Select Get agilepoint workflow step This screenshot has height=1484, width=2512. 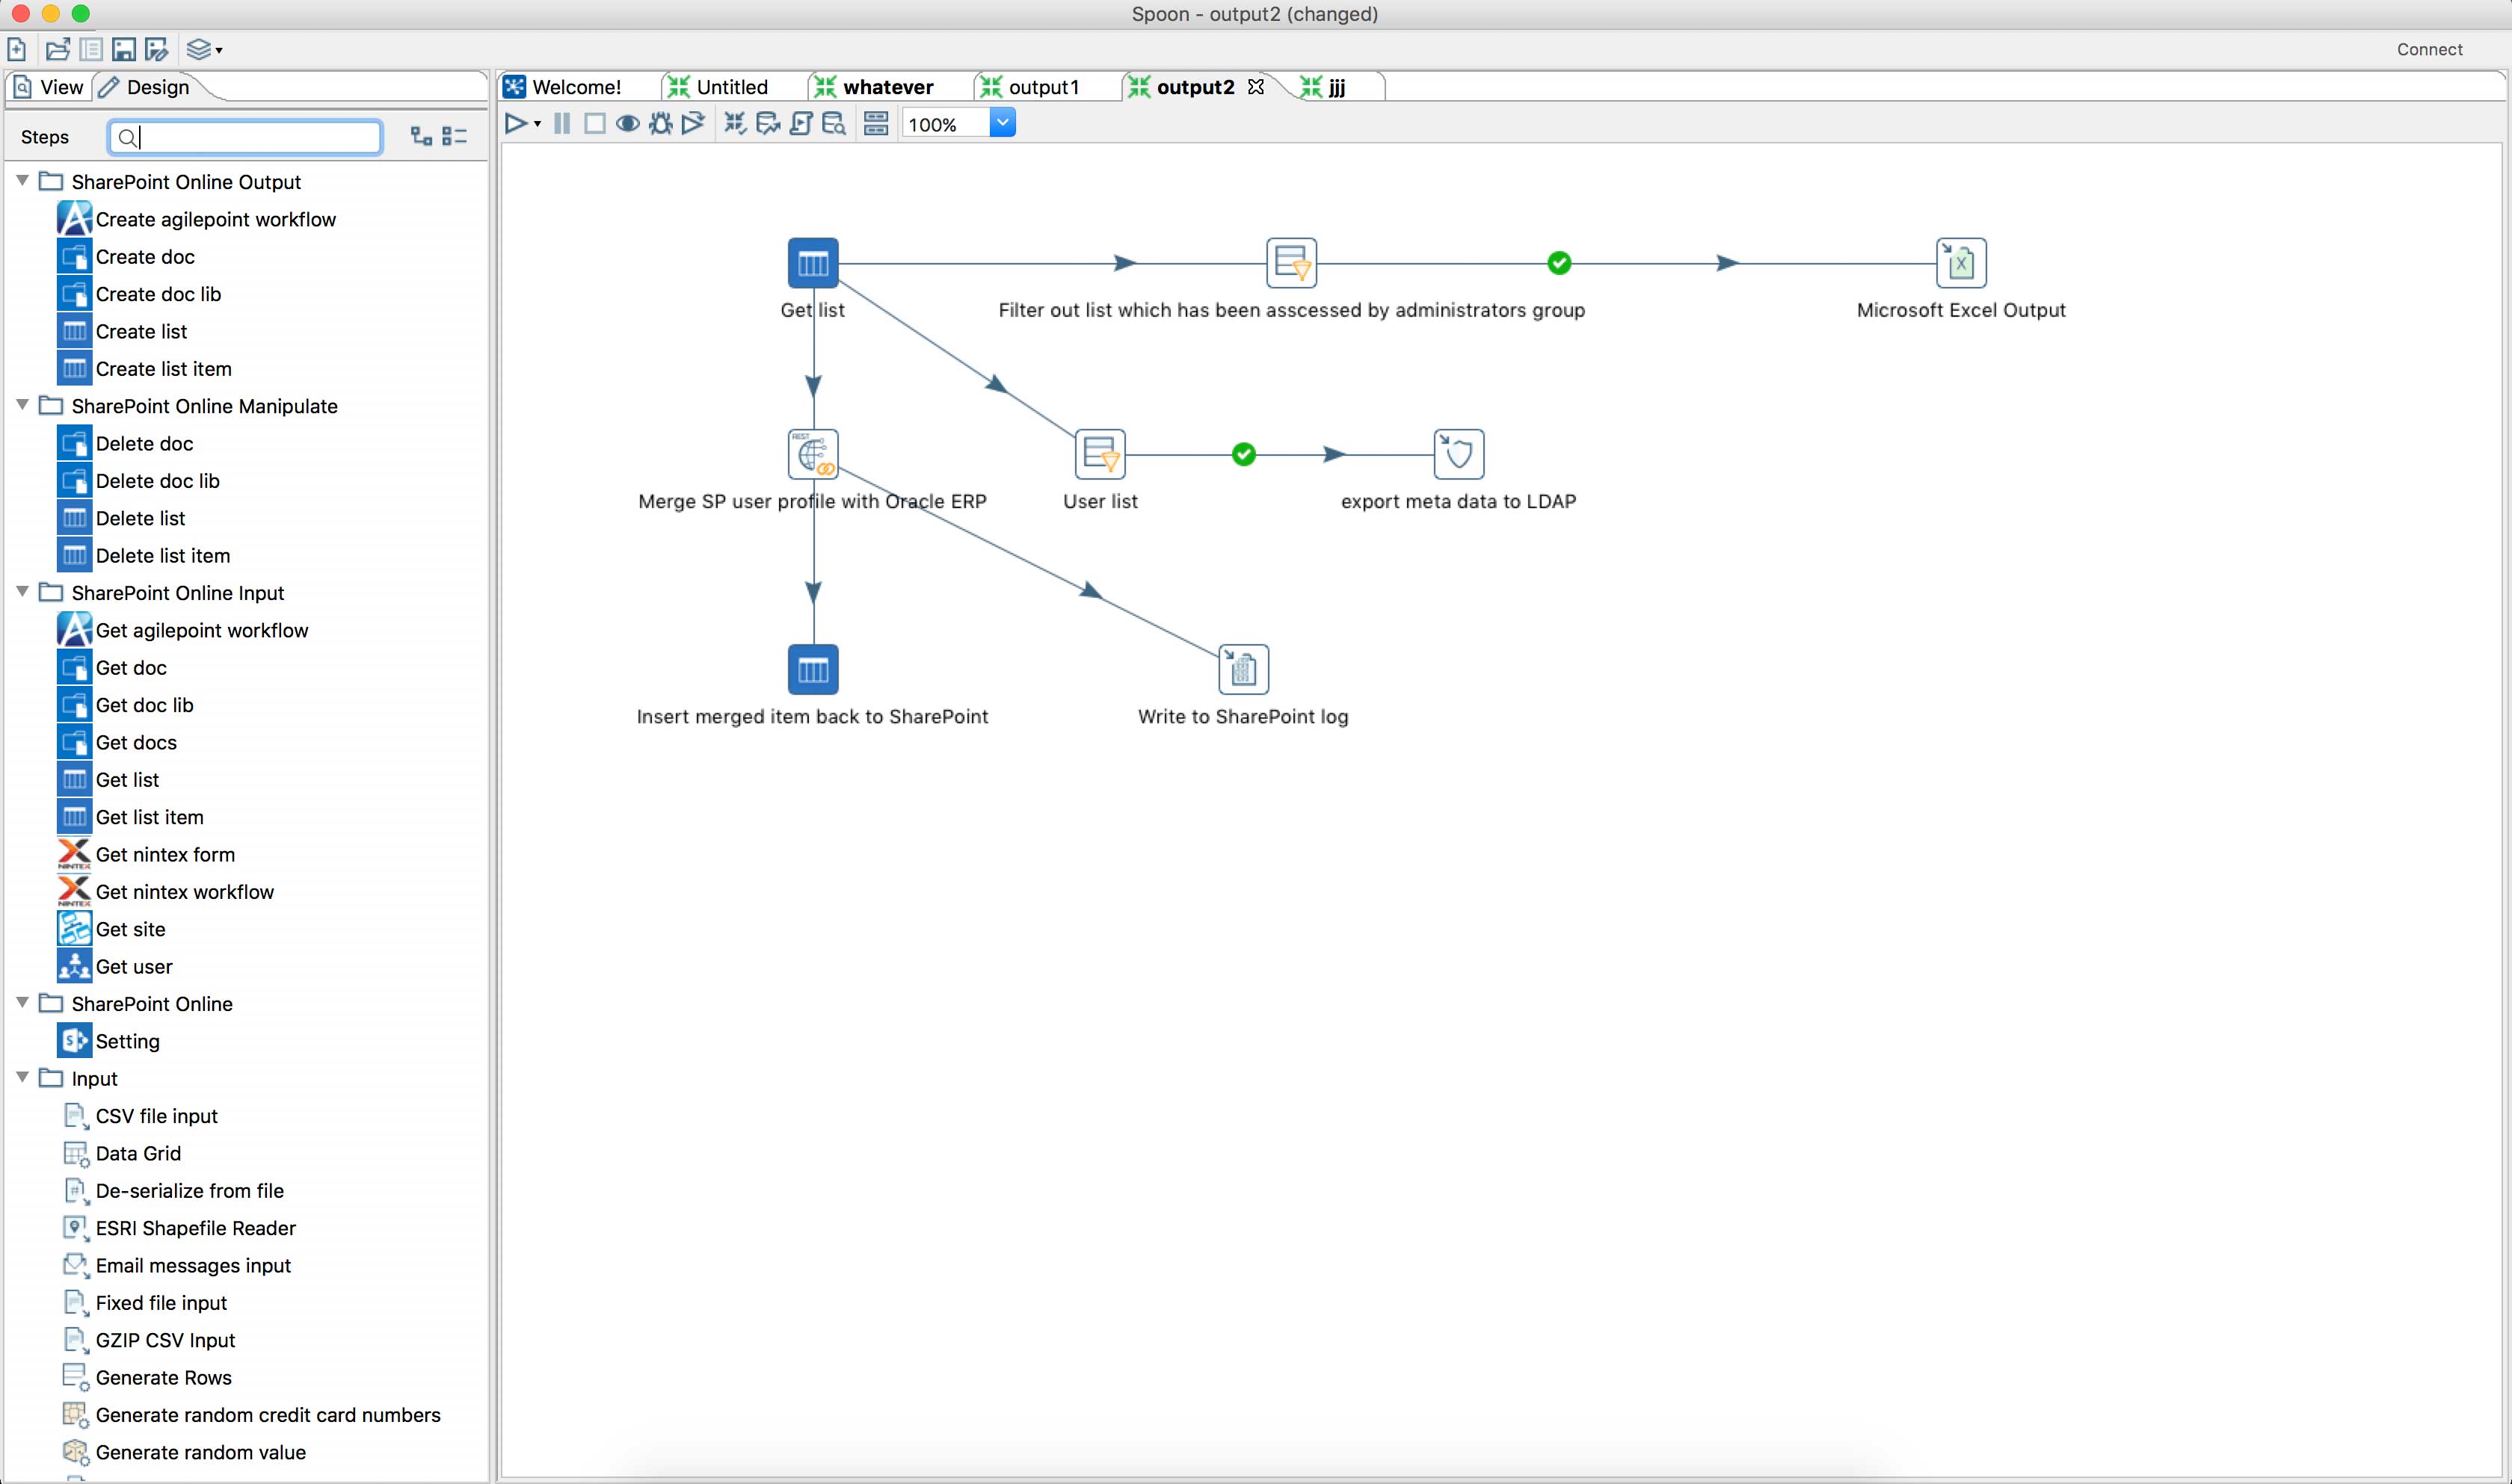pyautogui.click(x=183, y=630)
